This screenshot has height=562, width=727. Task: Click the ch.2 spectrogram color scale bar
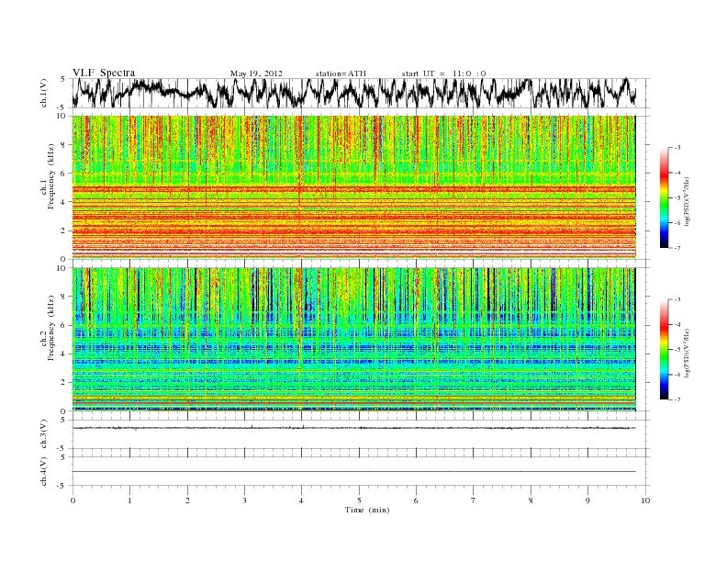[x=664, y=349]
